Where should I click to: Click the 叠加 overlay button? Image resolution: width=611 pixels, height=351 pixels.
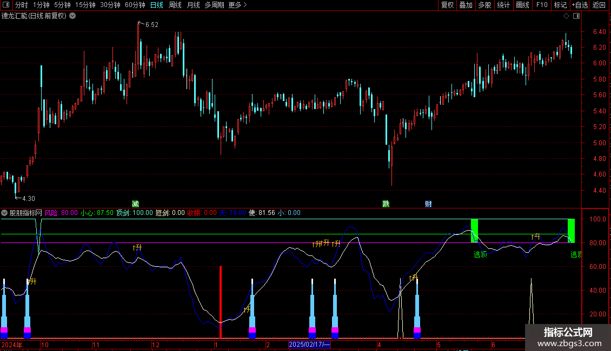pyautogui.click(x=466, y=5)
